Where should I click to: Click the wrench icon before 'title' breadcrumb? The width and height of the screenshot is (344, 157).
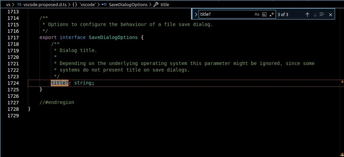pyautogui.click(x=156, y=4)
